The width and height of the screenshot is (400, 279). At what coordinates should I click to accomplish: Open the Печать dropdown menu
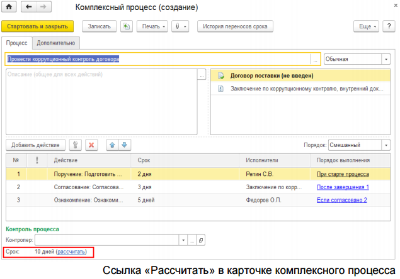(152, 26)
